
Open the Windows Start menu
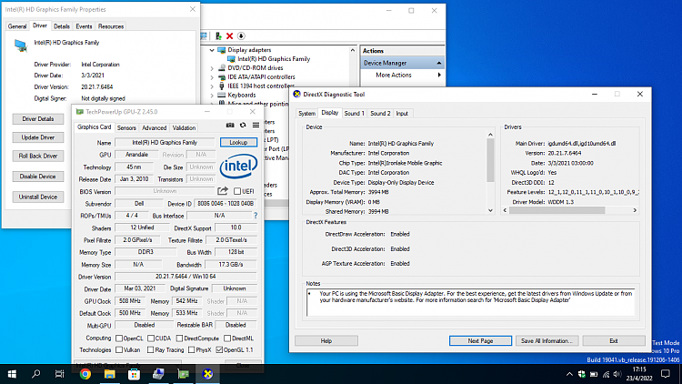(x=12, y=374)
